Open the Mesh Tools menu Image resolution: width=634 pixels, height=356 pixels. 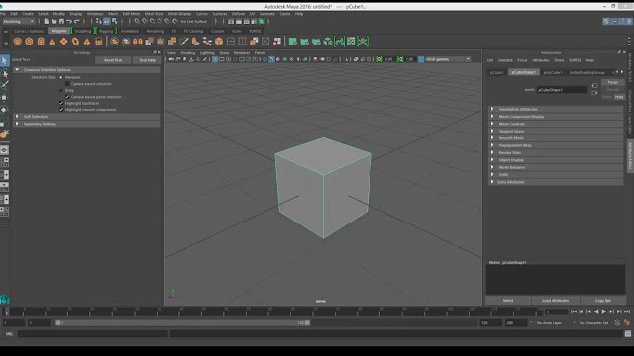pos(154,14)
